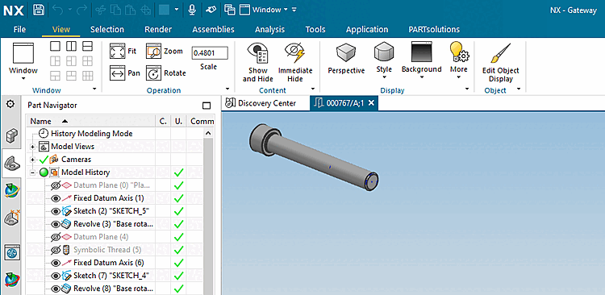Click the Switch Window icon

point(230,10)
